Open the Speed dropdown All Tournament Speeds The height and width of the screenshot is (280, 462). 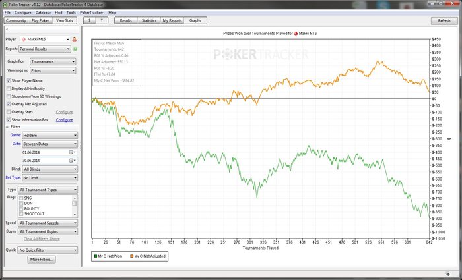(48, 223)
